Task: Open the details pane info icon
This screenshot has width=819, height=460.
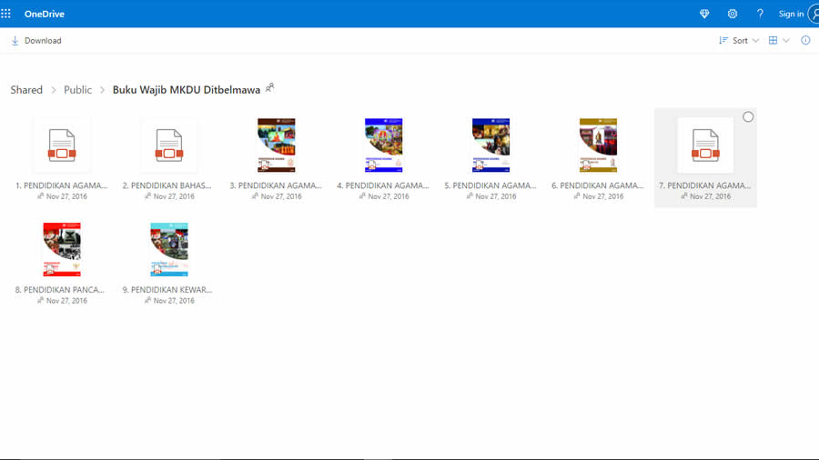Action: (805, 41)
